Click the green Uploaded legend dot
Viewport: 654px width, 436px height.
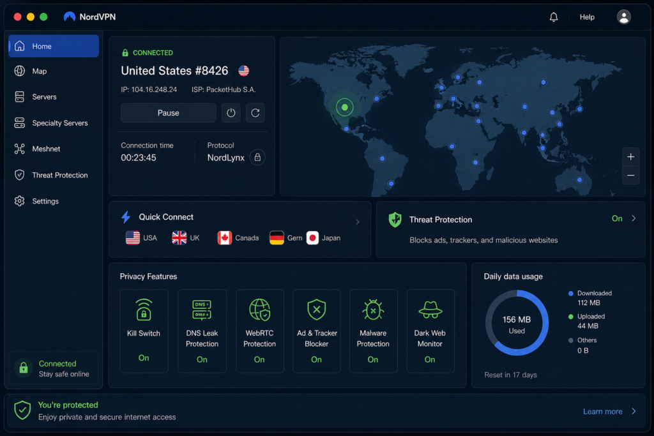[570, 317]
